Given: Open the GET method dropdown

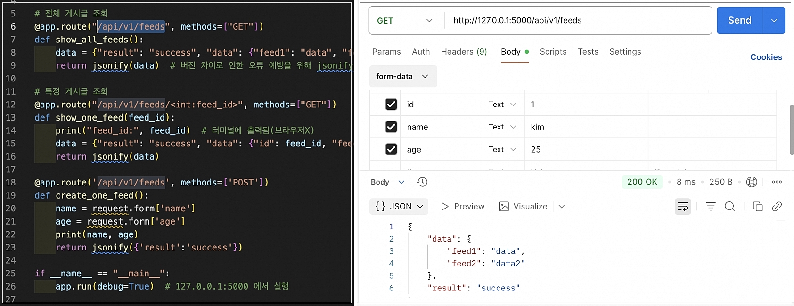Looking at the screenshot, I should click(405, 20).
